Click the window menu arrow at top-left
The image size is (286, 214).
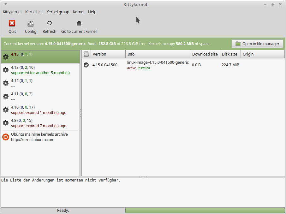6,4
